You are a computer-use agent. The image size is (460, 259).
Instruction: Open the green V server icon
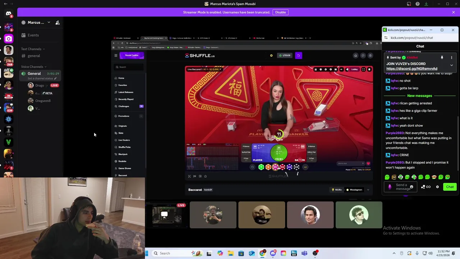(9, 142)
